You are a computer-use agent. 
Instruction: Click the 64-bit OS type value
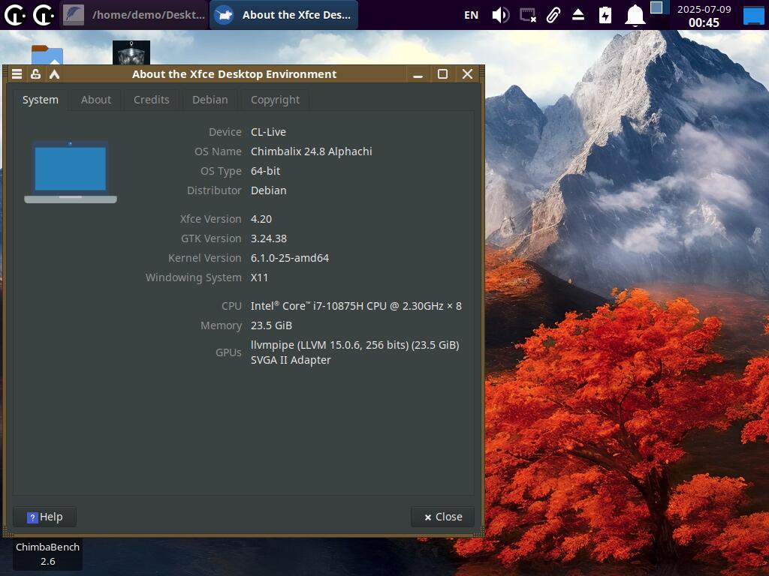click(x=265, y=171)
